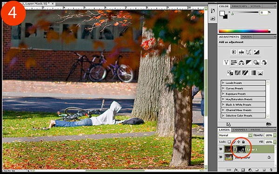Add a Black & White adjustment

tap(249, 62)
